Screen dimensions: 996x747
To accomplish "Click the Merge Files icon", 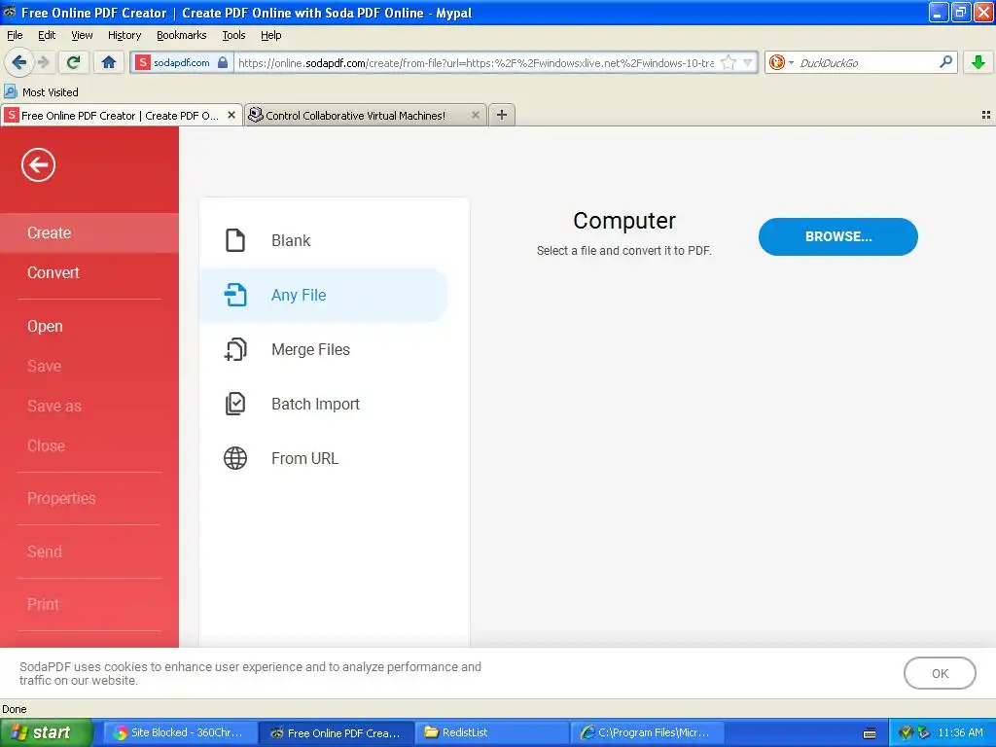I will tap(235, 349).
